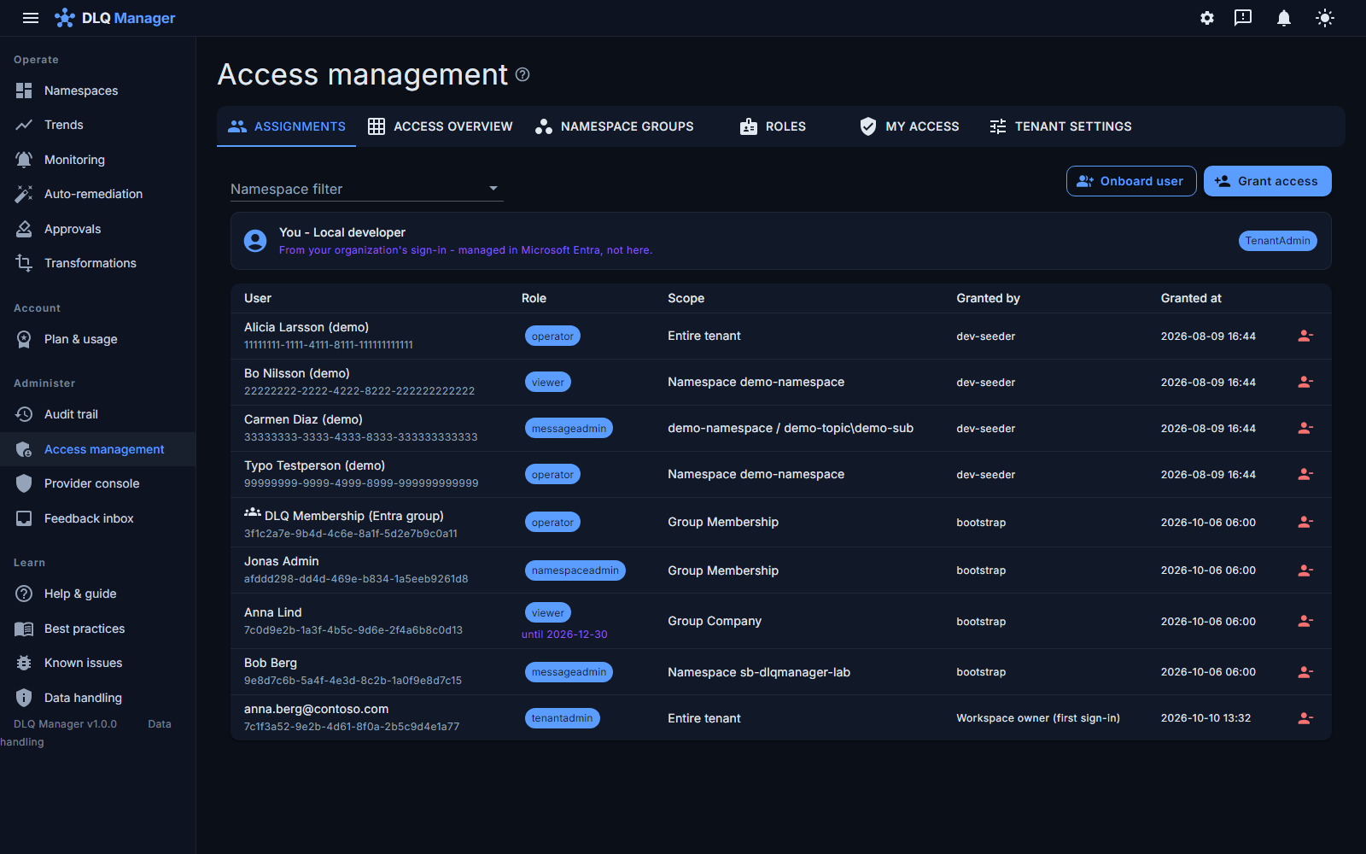Viewport: 1366px width, 854px height.
Task: Switch to the Assignments tab
Action: coord(287,126)
